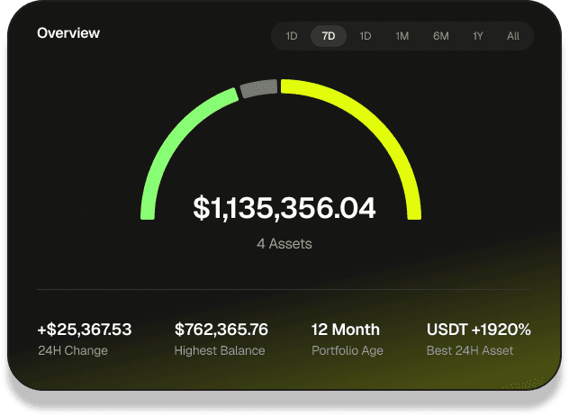The width and height of the screenshot is (569, 416).
Task: Choose the 6M time range tab
Action: pos(440,36)
